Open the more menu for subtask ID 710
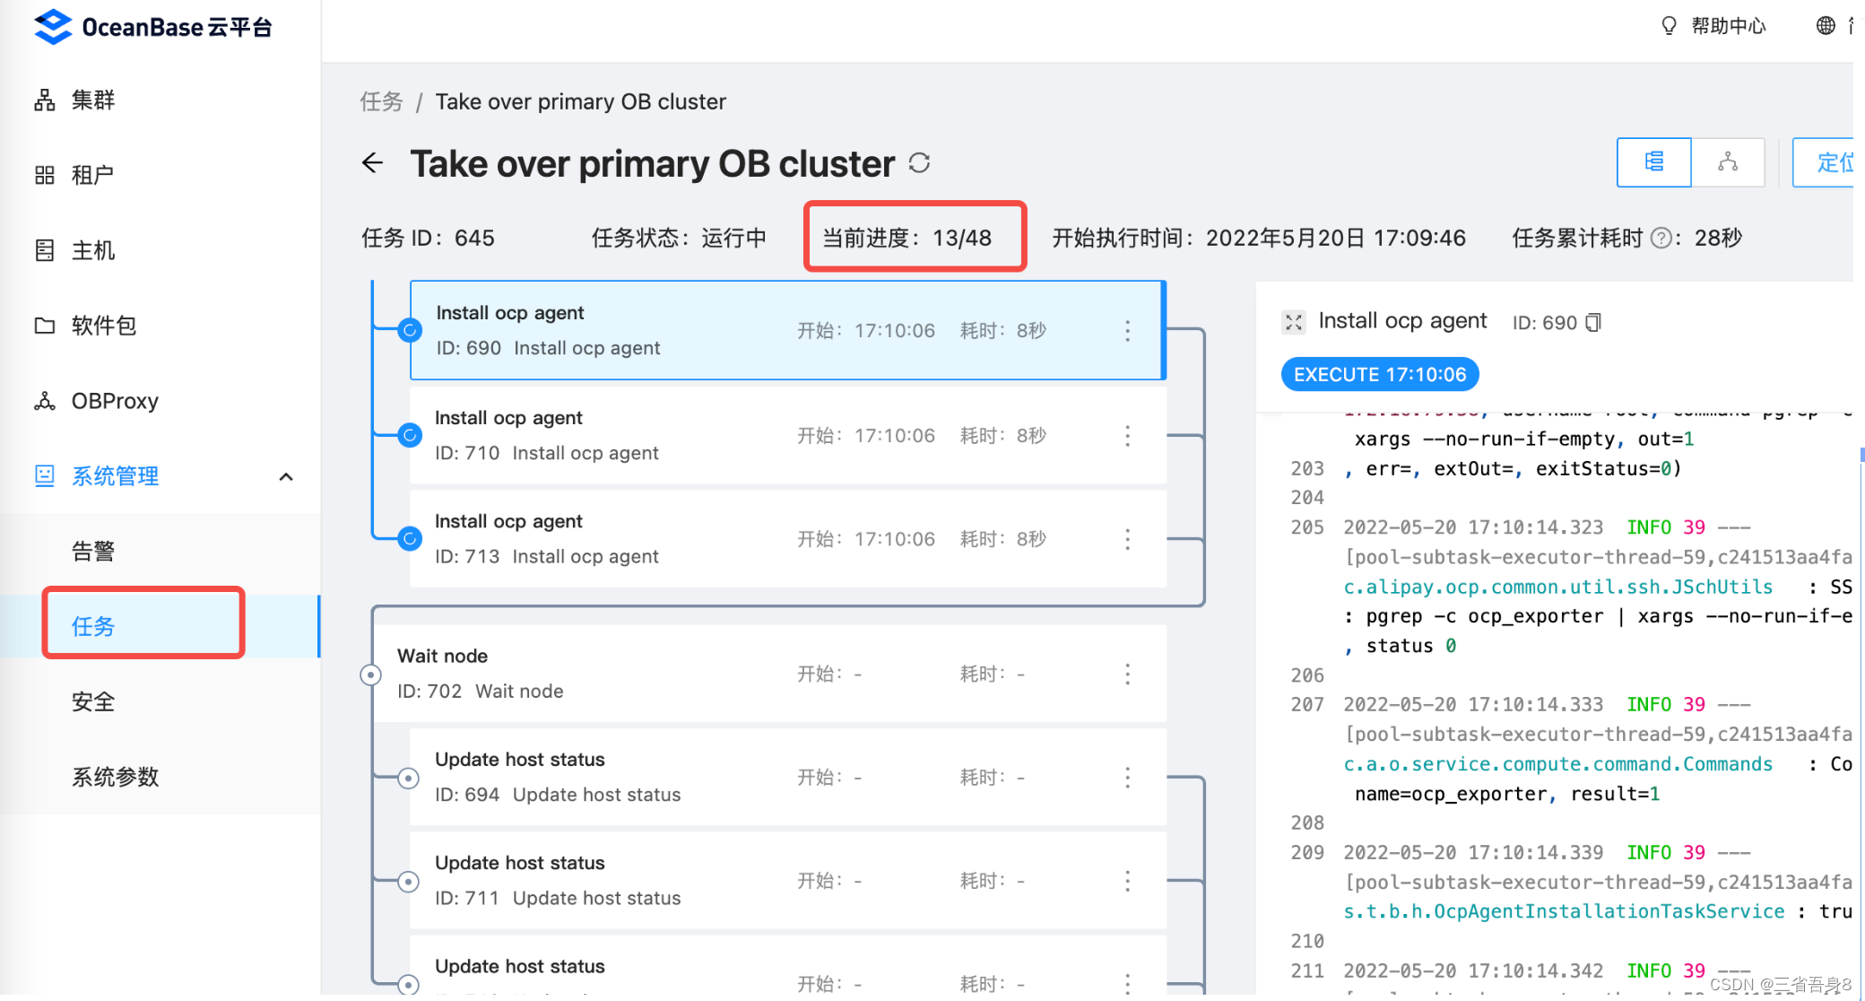The image size is (1865, 1001). pyautogui.click(x=1127, y=436)
